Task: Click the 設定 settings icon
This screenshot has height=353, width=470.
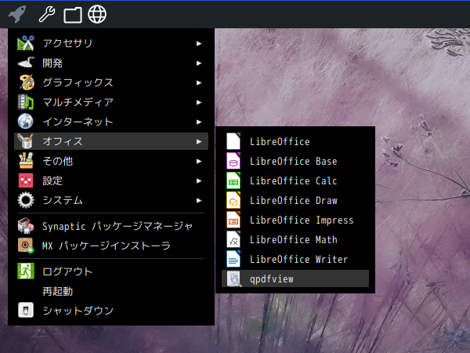Action: (x=26, y=180)
